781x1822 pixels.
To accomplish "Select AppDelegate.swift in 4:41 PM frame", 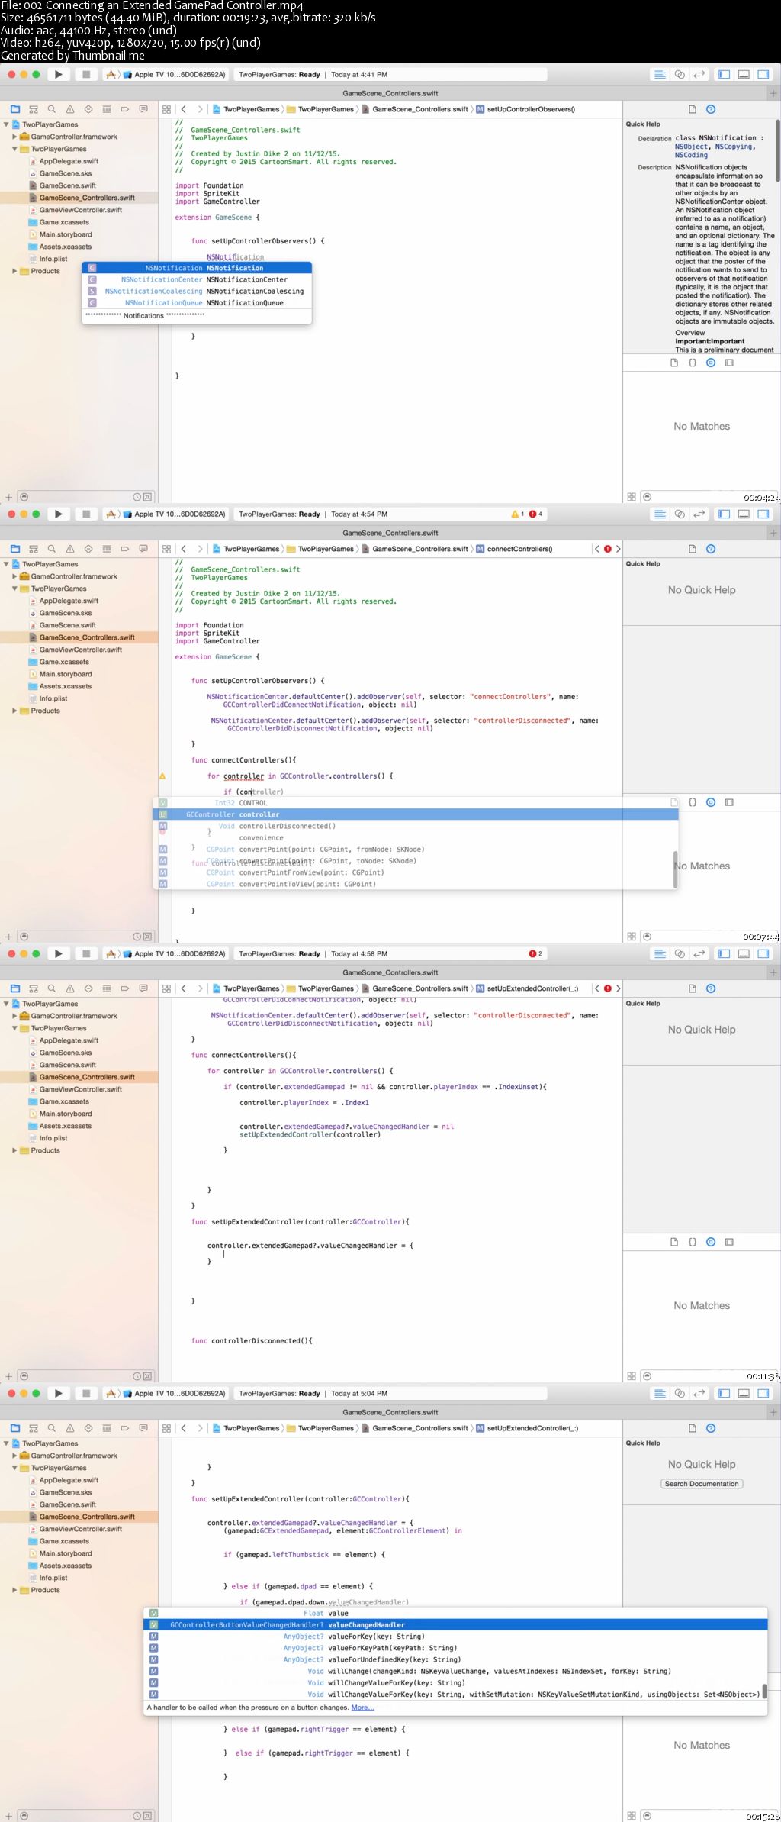I will pyautogui.click(x=69, y=161).
